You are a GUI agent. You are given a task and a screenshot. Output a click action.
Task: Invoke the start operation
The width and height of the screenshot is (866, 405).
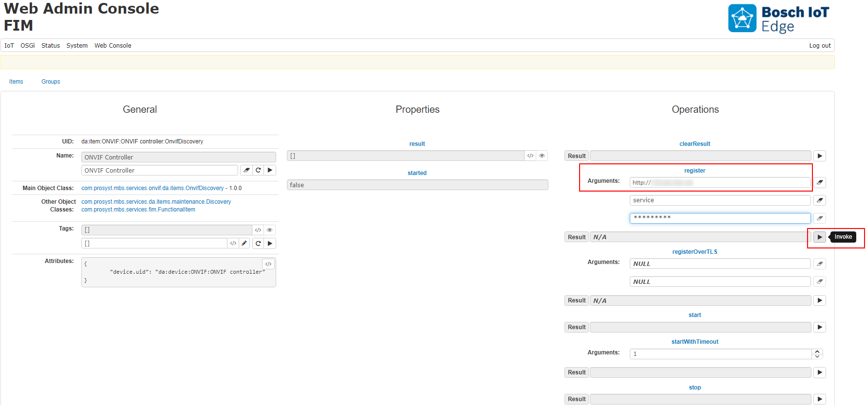point(820,327)
